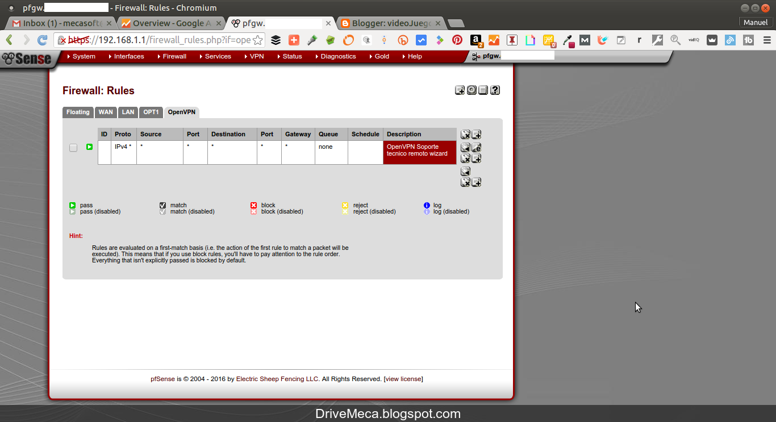
Task: Expand the Services menu
Action: 215,56
